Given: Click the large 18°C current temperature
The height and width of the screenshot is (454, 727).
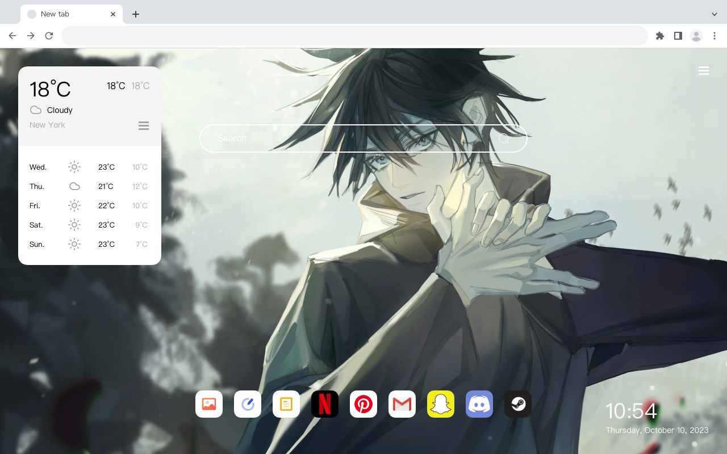Looking at the screenshot, I should click(50, 89).
